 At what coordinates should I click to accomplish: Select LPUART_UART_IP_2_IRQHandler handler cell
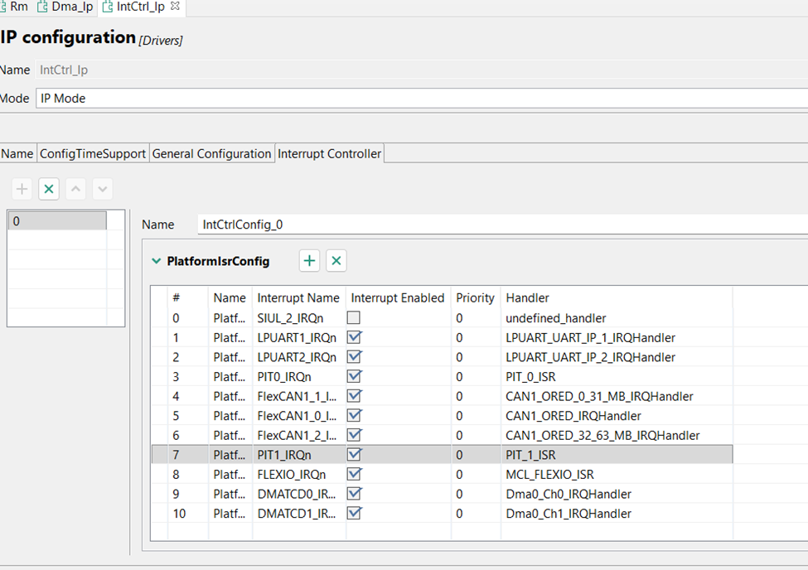click(x=616, y=357)
